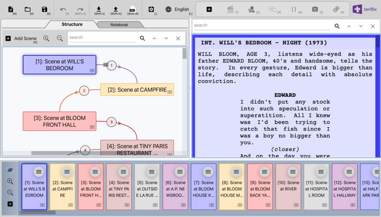The image size is (381, 217).
Task: Click the EDWARD character name in the script
Action: pyautogui.click(x=285, y=95)
